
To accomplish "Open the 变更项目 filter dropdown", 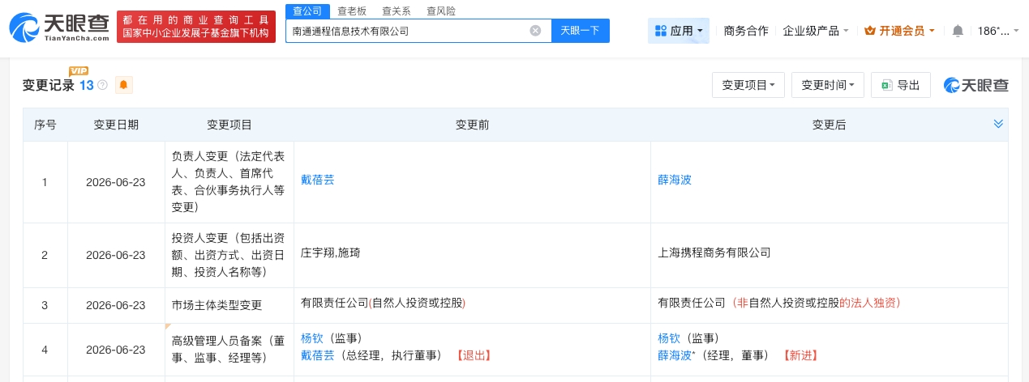I will (x=748, y=85).
